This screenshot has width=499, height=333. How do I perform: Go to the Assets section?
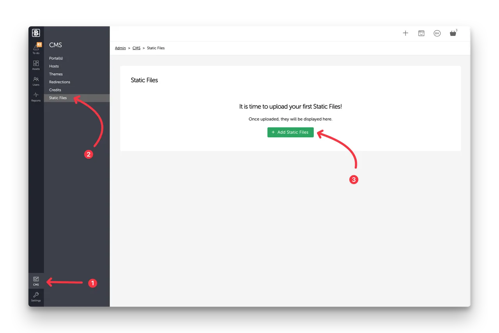[36, 65]
